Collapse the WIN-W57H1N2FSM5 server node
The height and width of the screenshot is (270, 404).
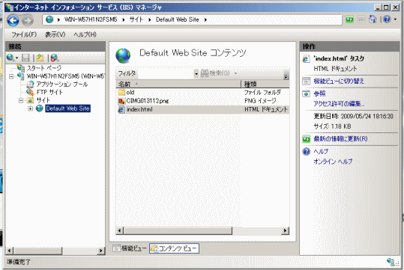11,76
